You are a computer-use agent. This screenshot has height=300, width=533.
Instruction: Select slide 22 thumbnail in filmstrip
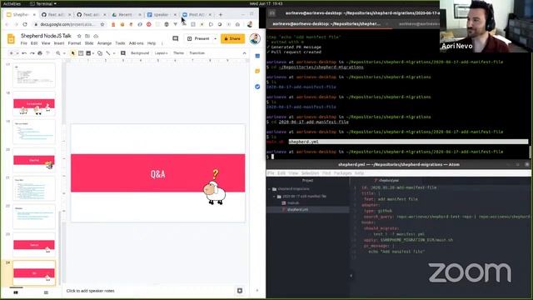tap(34, 217)
